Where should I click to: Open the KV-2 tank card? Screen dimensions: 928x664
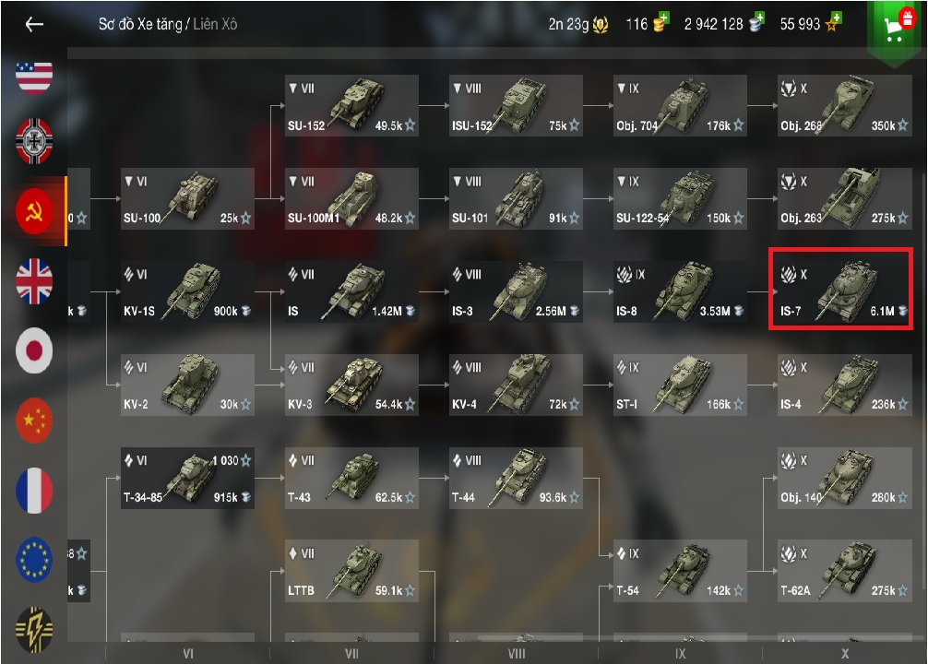[x=187, y=385]
